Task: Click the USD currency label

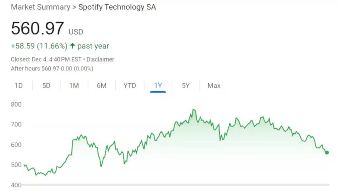Action: pyautogui.click(x=76, y=32)
